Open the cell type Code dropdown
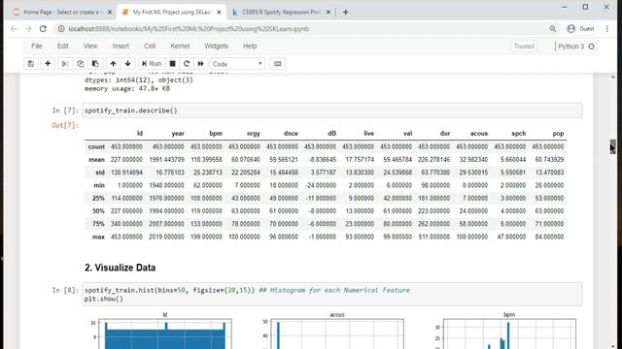The image size is (622, 349). 237,64
